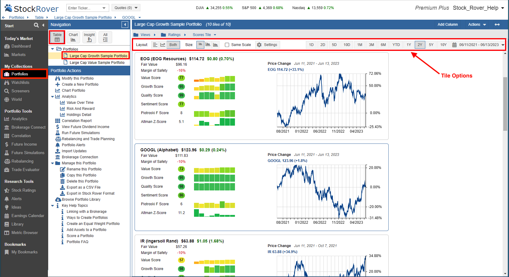Switch to the Insight navigation tab

tap(89, 37)
